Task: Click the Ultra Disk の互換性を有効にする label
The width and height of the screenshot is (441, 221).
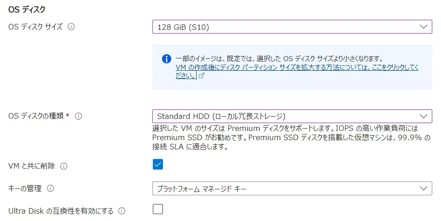Action: 61,211
